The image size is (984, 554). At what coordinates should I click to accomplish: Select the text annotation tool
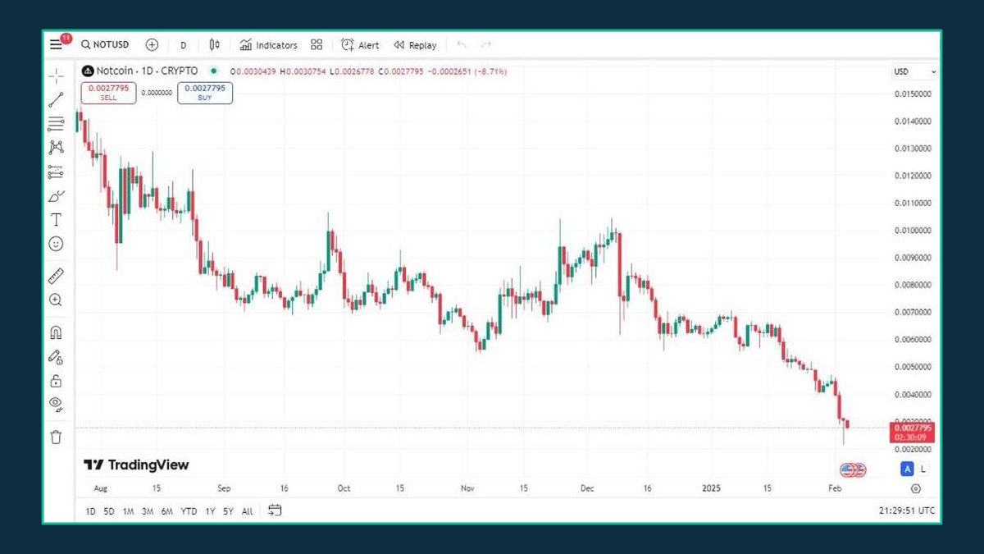pyautogui.click(x=56, y=219)
